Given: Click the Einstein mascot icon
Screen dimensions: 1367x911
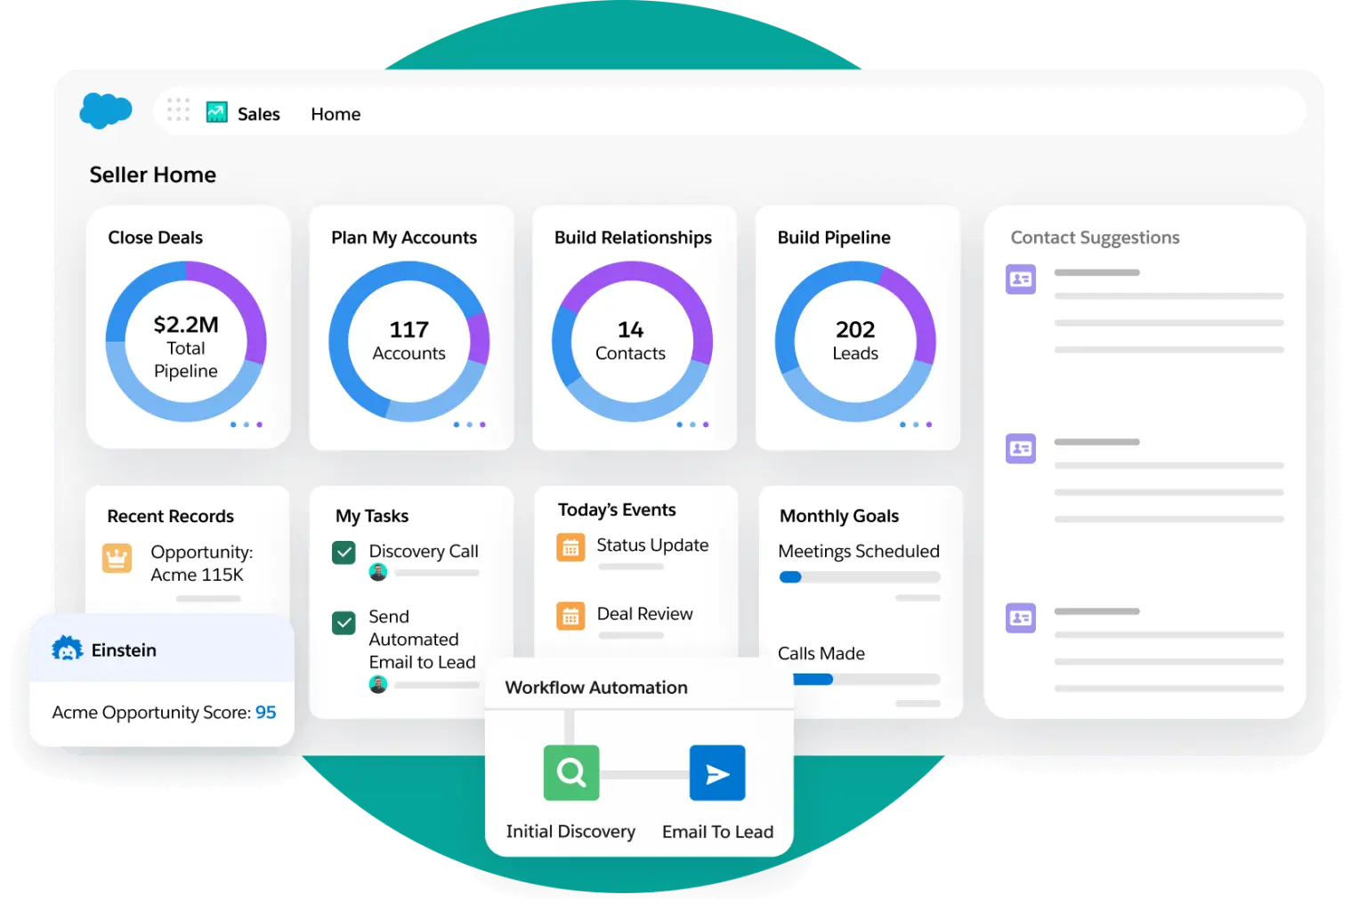Looking at the screenshot, I should coord(69,649).
